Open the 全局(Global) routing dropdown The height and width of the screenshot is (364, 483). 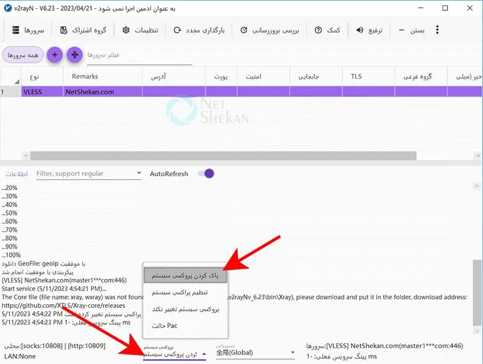(x=255, y=353)
